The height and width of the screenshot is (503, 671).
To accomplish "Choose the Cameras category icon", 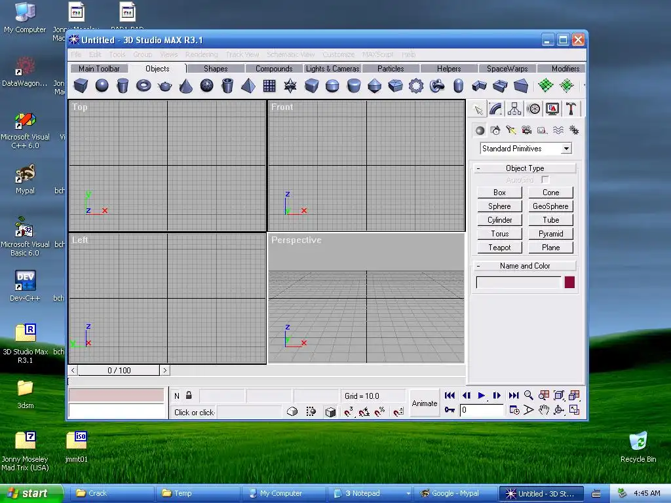I will pos(527,130).
